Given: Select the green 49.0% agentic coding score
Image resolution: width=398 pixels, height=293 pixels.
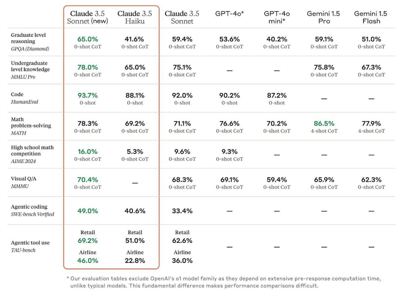Looking at the screenshot, I should 87,211.
